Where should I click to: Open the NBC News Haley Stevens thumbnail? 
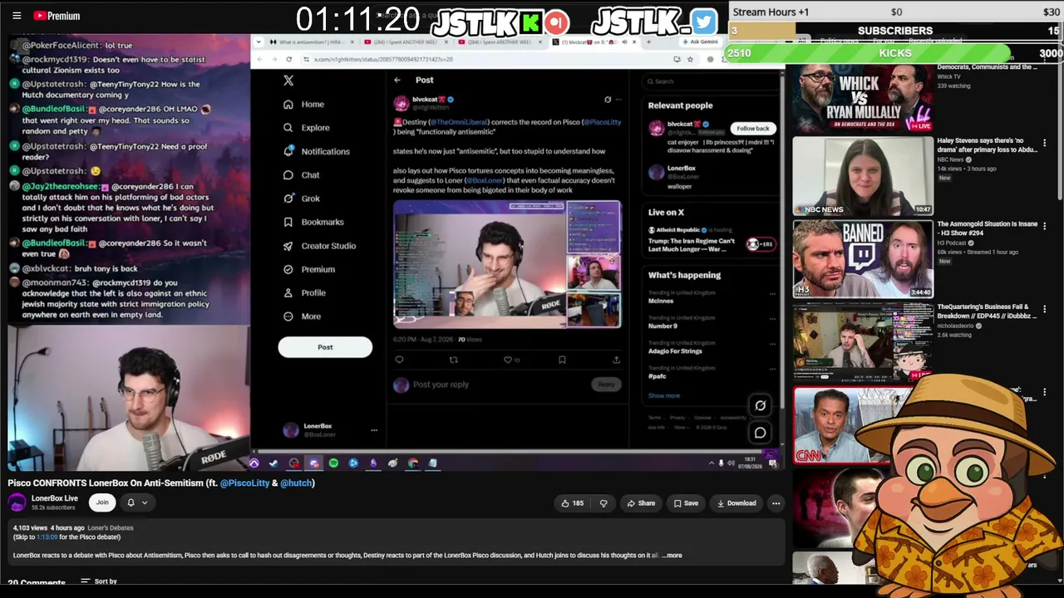point(863,176)
